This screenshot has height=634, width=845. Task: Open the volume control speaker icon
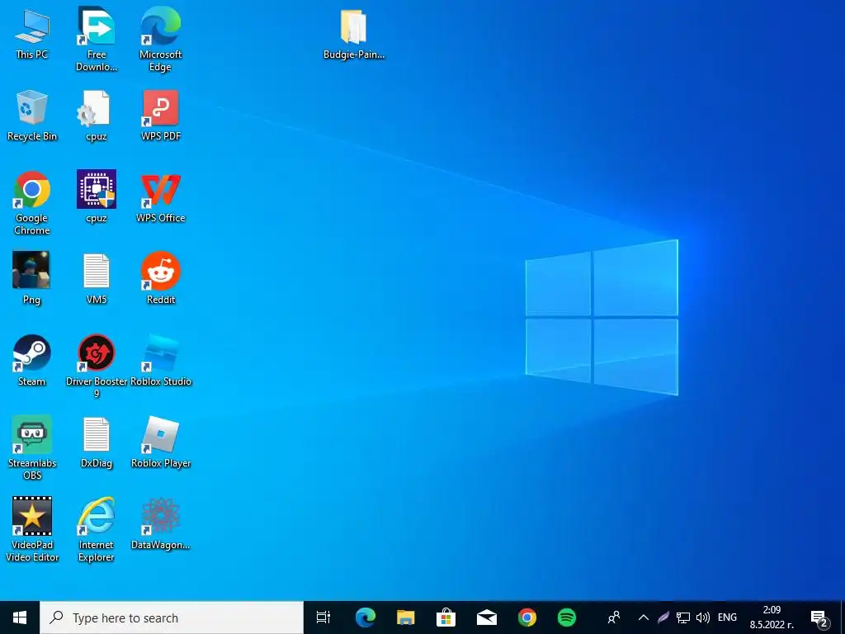[x=703, y=617]
